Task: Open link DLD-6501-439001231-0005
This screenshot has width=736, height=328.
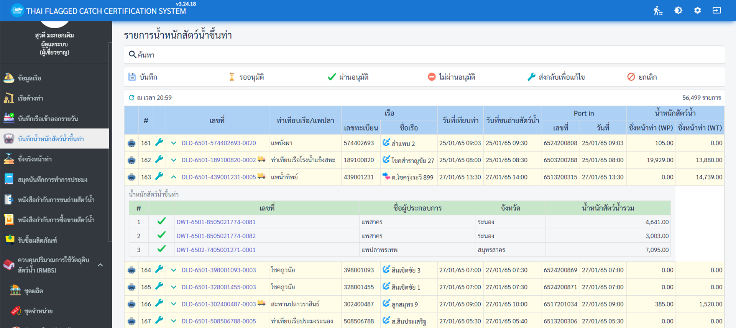Action: [219, 177]
